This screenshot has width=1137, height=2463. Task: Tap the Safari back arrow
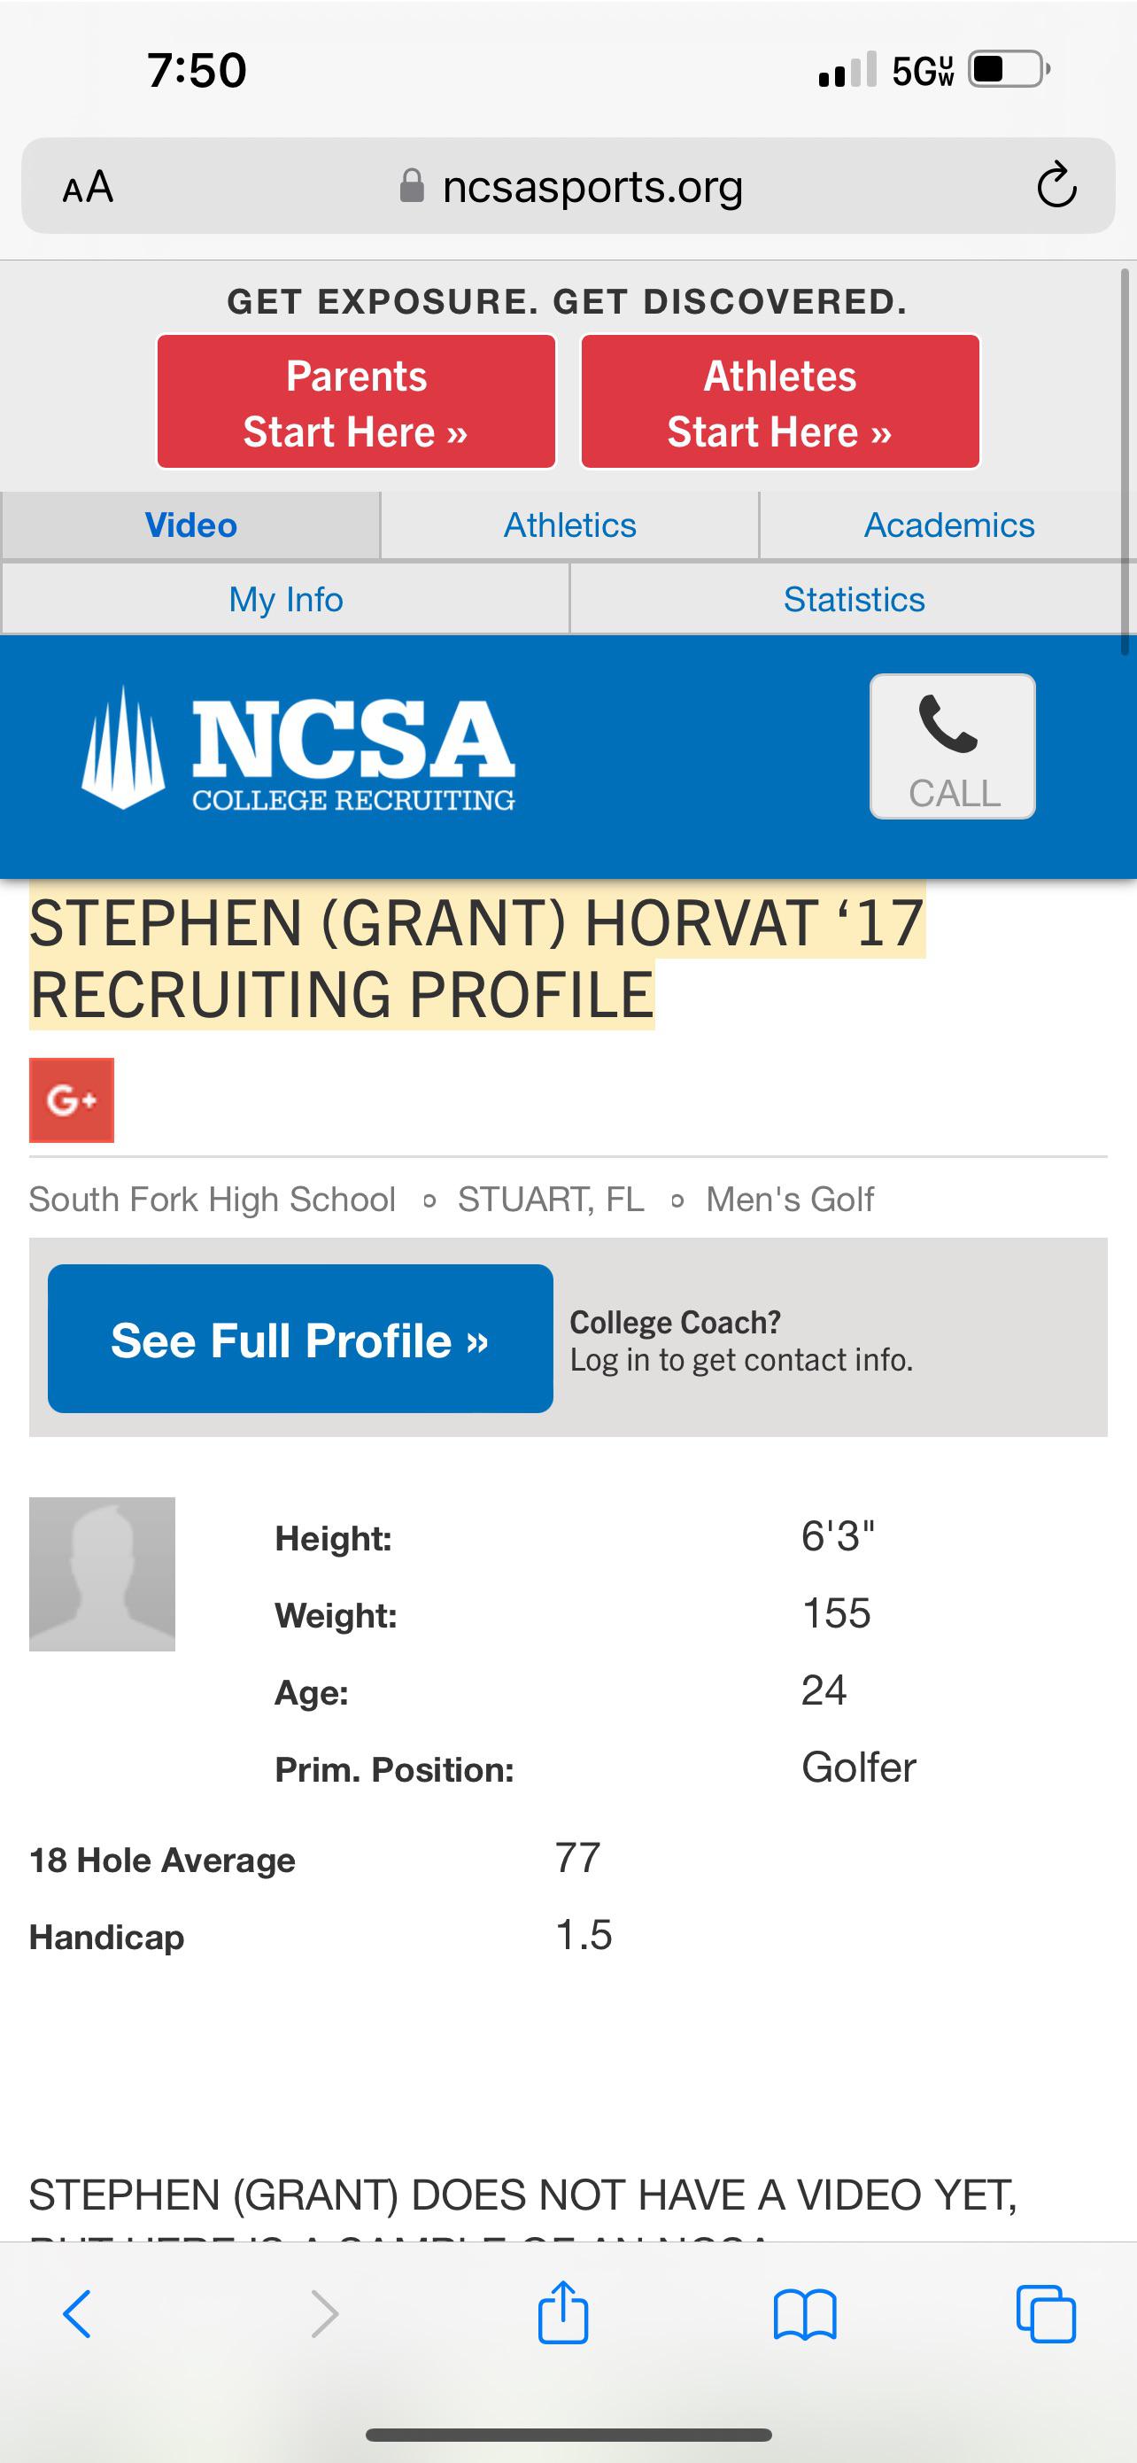77,2314
